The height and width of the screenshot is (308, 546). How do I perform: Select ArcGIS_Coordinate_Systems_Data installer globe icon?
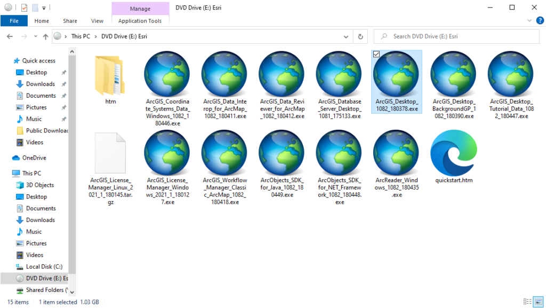[167, 74]
